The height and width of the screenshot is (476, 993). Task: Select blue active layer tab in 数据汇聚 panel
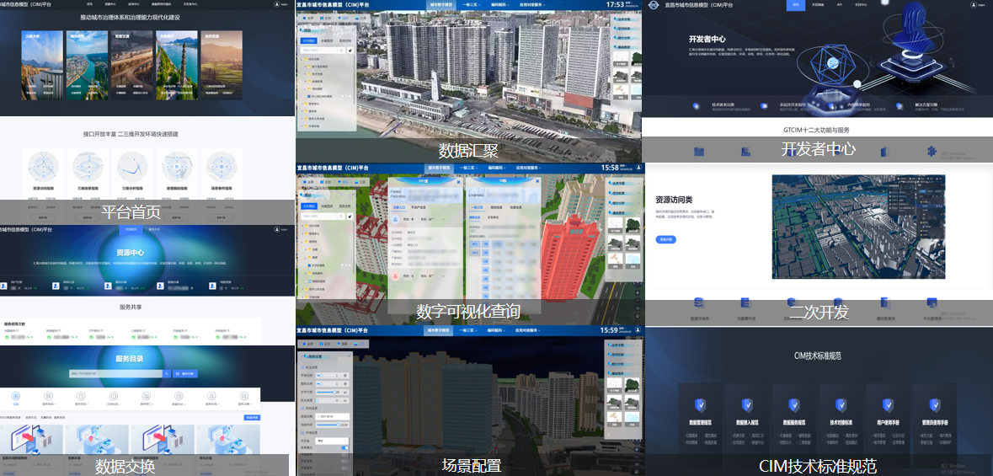coord(310,40)
